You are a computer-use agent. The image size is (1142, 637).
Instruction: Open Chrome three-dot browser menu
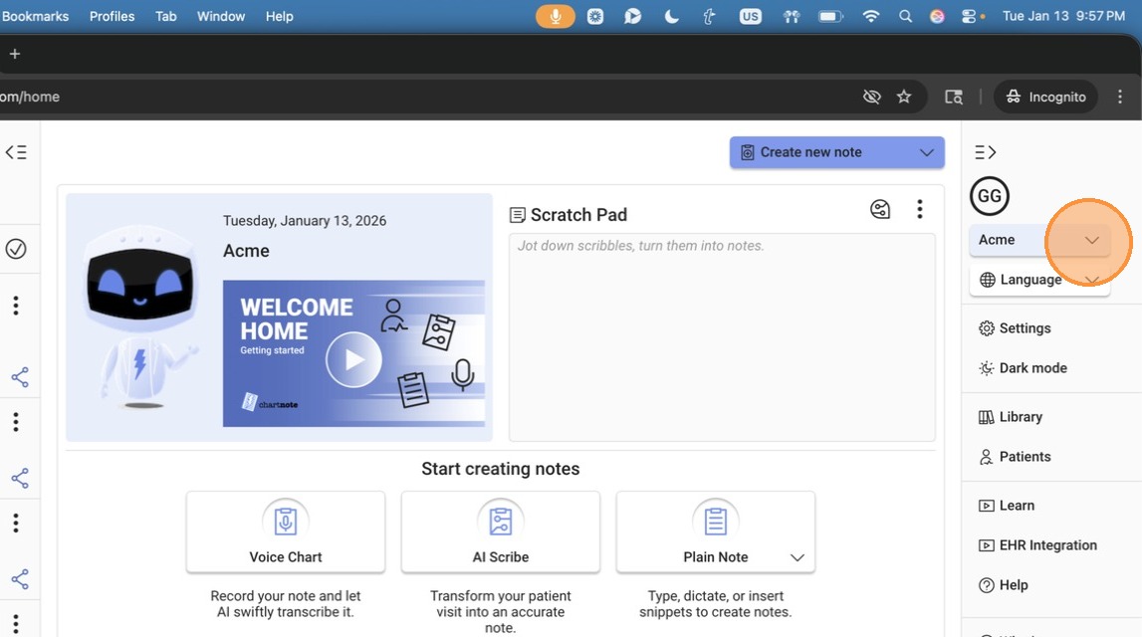[1120, 97]
